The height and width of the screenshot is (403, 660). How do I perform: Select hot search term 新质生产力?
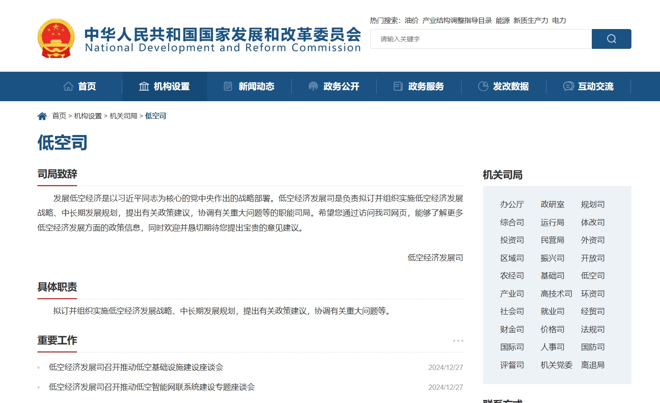(x=531, y=21)
